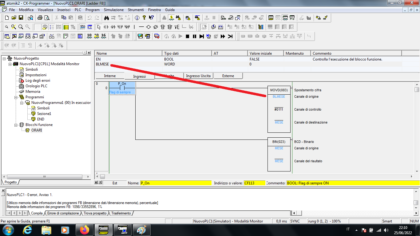This screenshot has width=420, height=236.
Task: Select the Compila output tab
Action: click(37, 213)
